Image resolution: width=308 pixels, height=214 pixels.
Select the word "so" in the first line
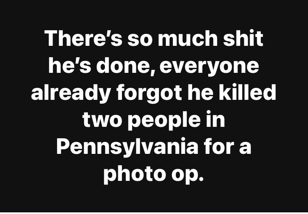tap(140, 40)
